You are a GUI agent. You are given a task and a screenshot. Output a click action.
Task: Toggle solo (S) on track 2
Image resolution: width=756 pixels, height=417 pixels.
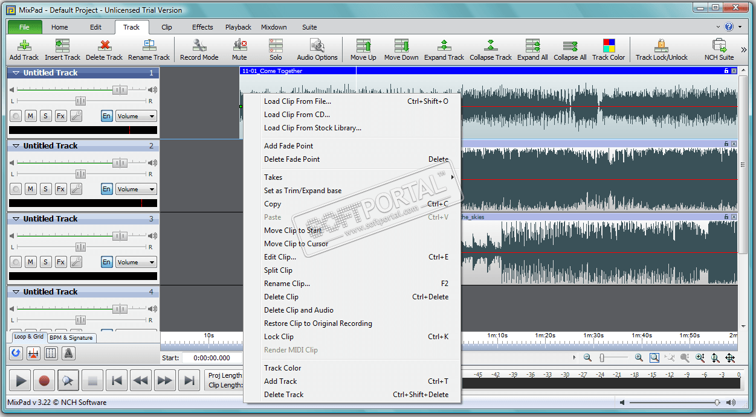(45, 189)
